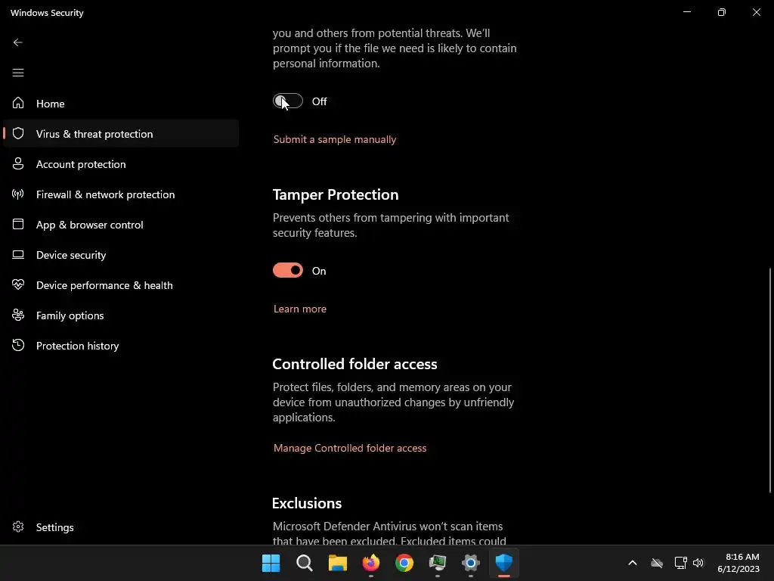Click Learn more under Tamper Protection
Image resolution: width=774 pixels, height=581 pixels.
[x=299, y=309]
